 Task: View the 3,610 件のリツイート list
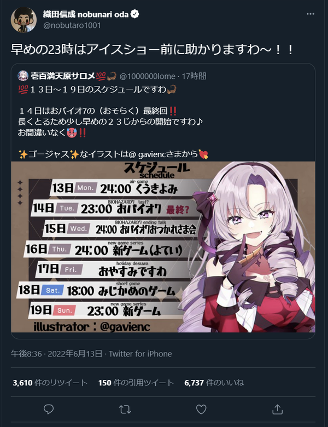(x=50, y=383)
